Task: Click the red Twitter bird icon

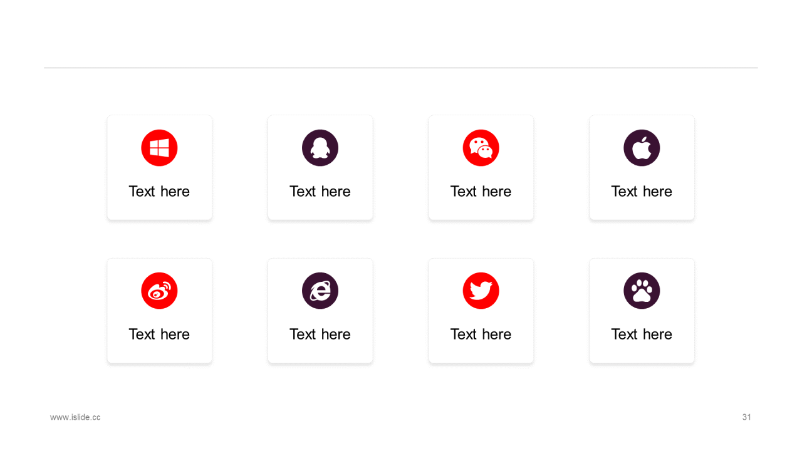Action: coord(481,291)
